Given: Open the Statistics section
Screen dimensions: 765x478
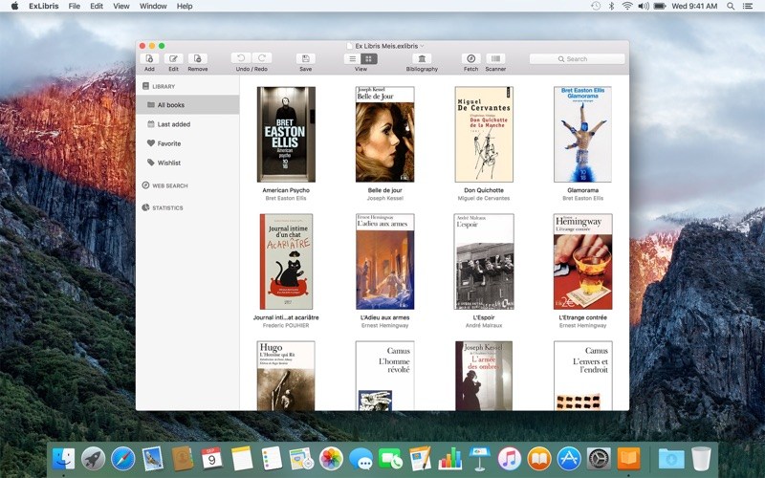Looking at the screenshot, I should tap(167, 207).
